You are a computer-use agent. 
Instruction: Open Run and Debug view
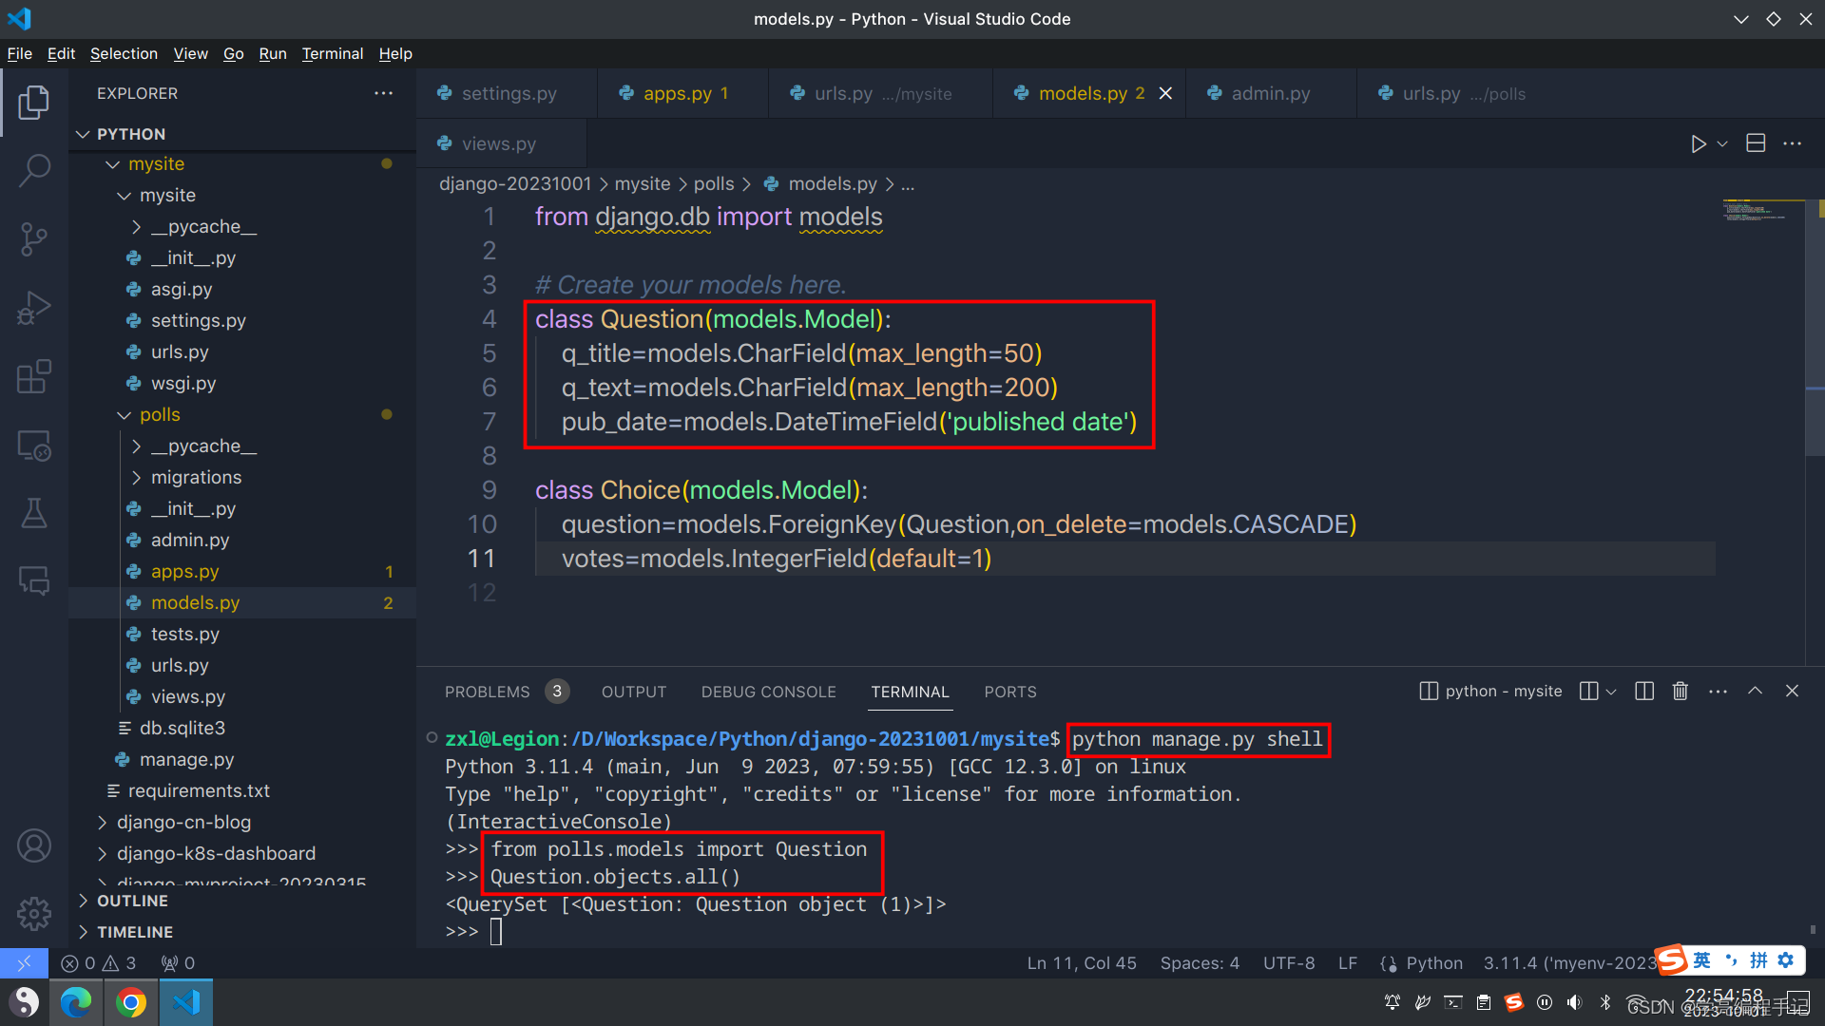coord(34,308)
